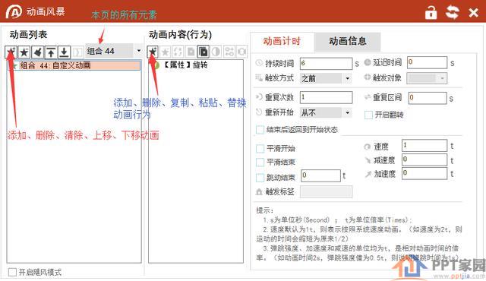Click the 延迟时间 input field
486x281 pixels.
(x=427, y=62)
